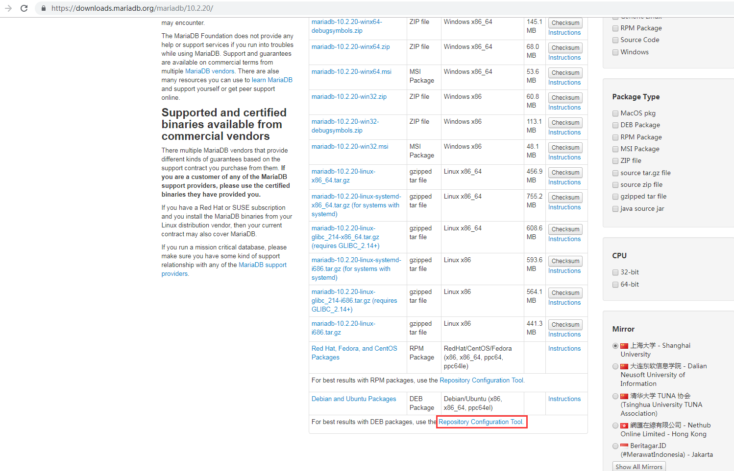Open Instructions for win32-debugsymbols.zip
This screenshot has width=734, height=471.
[x=564, y=133]
